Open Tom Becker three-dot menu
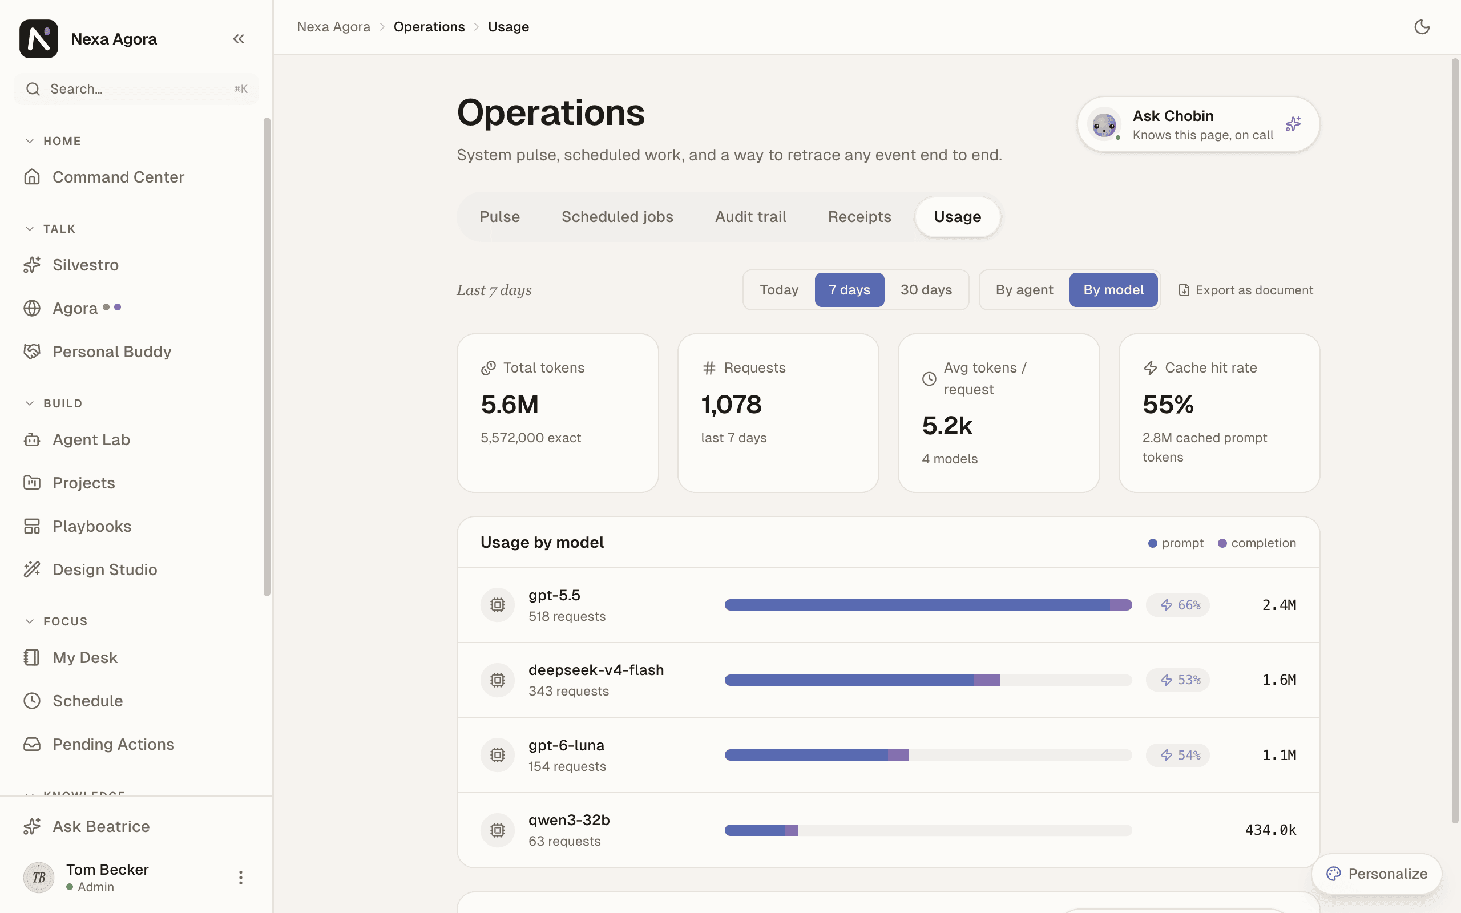The height and width of the screenshot is (913, 1461). [x=240, y=878]
